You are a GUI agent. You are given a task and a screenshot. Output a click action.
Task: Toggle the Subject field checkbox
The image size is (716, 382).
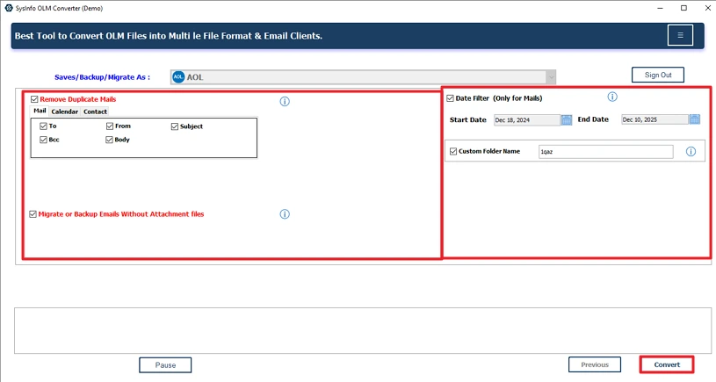coord(175,126)
